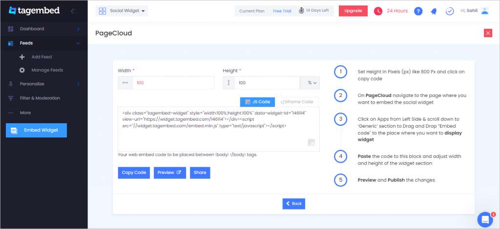Open help via question mark icon

pos(418,11)
